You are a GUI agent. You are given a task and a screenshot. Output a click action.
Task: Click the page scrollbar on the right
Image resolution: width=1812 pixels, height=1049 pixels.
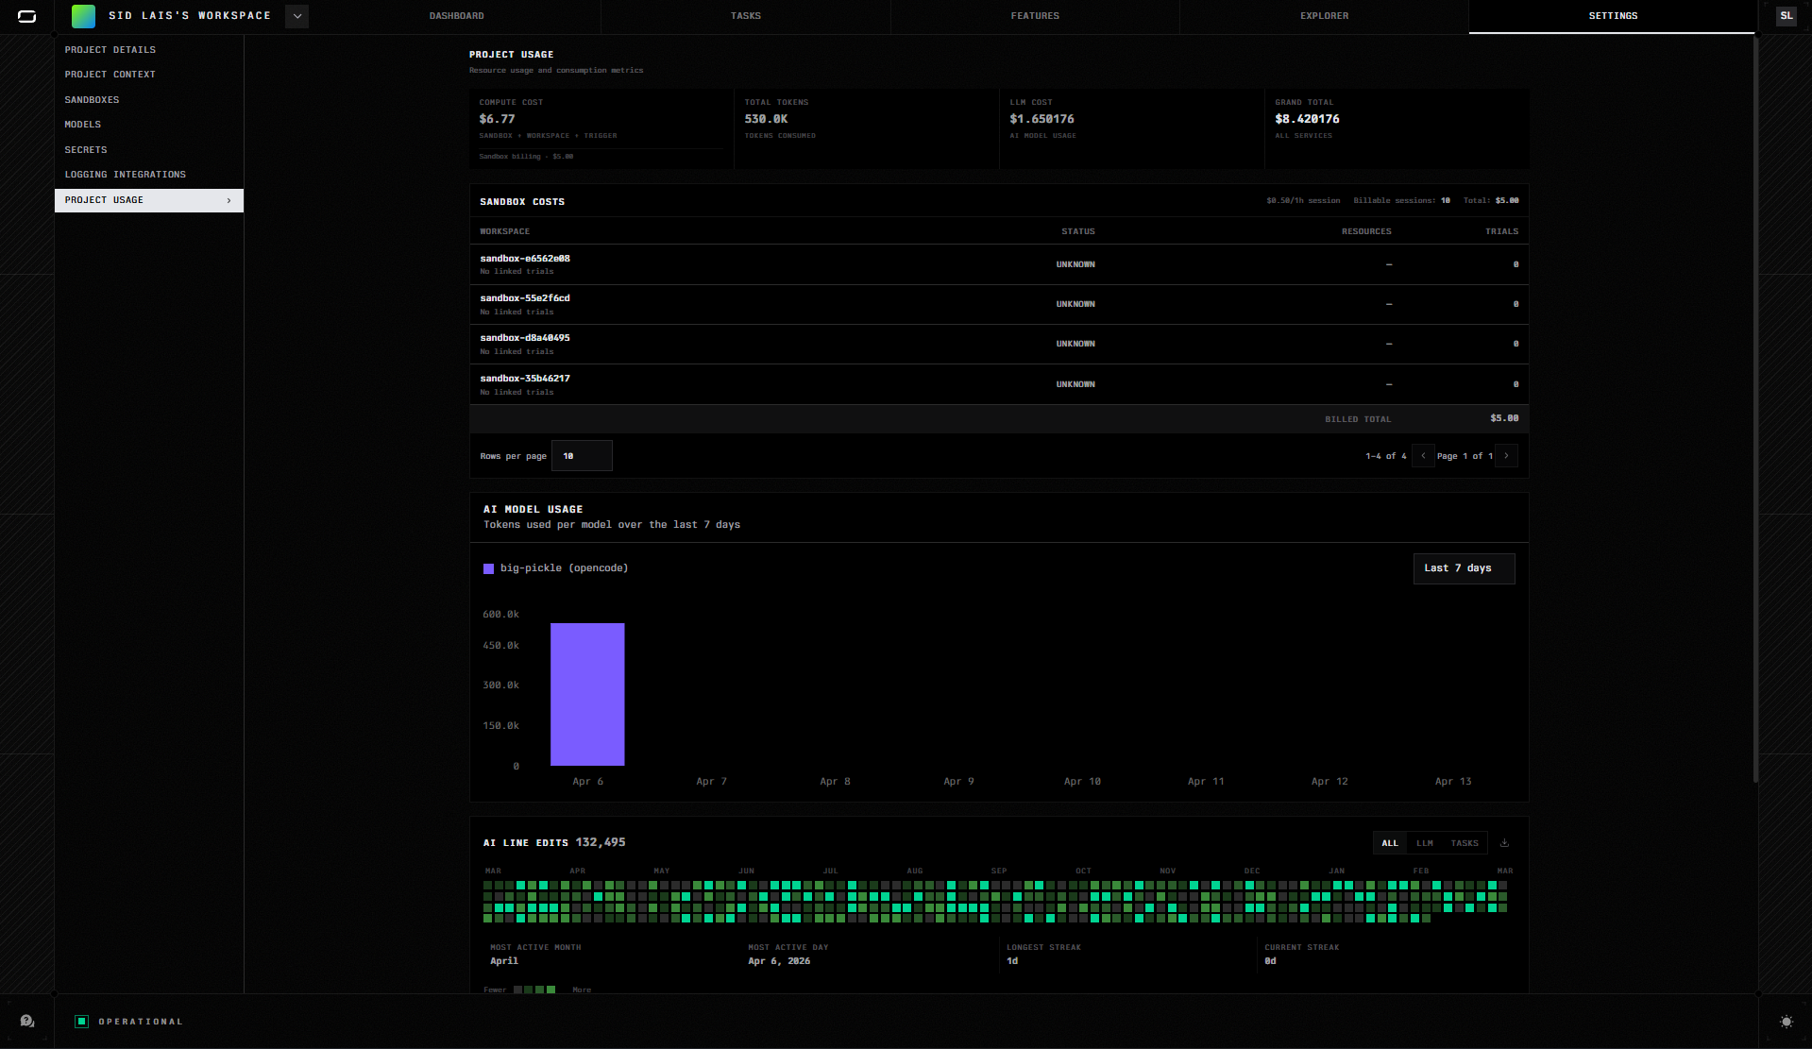pos(1755,411)
